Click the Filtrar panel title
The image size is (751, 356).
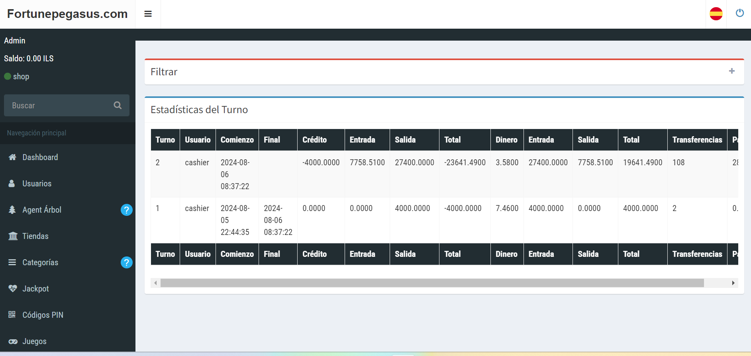point(164,72)
